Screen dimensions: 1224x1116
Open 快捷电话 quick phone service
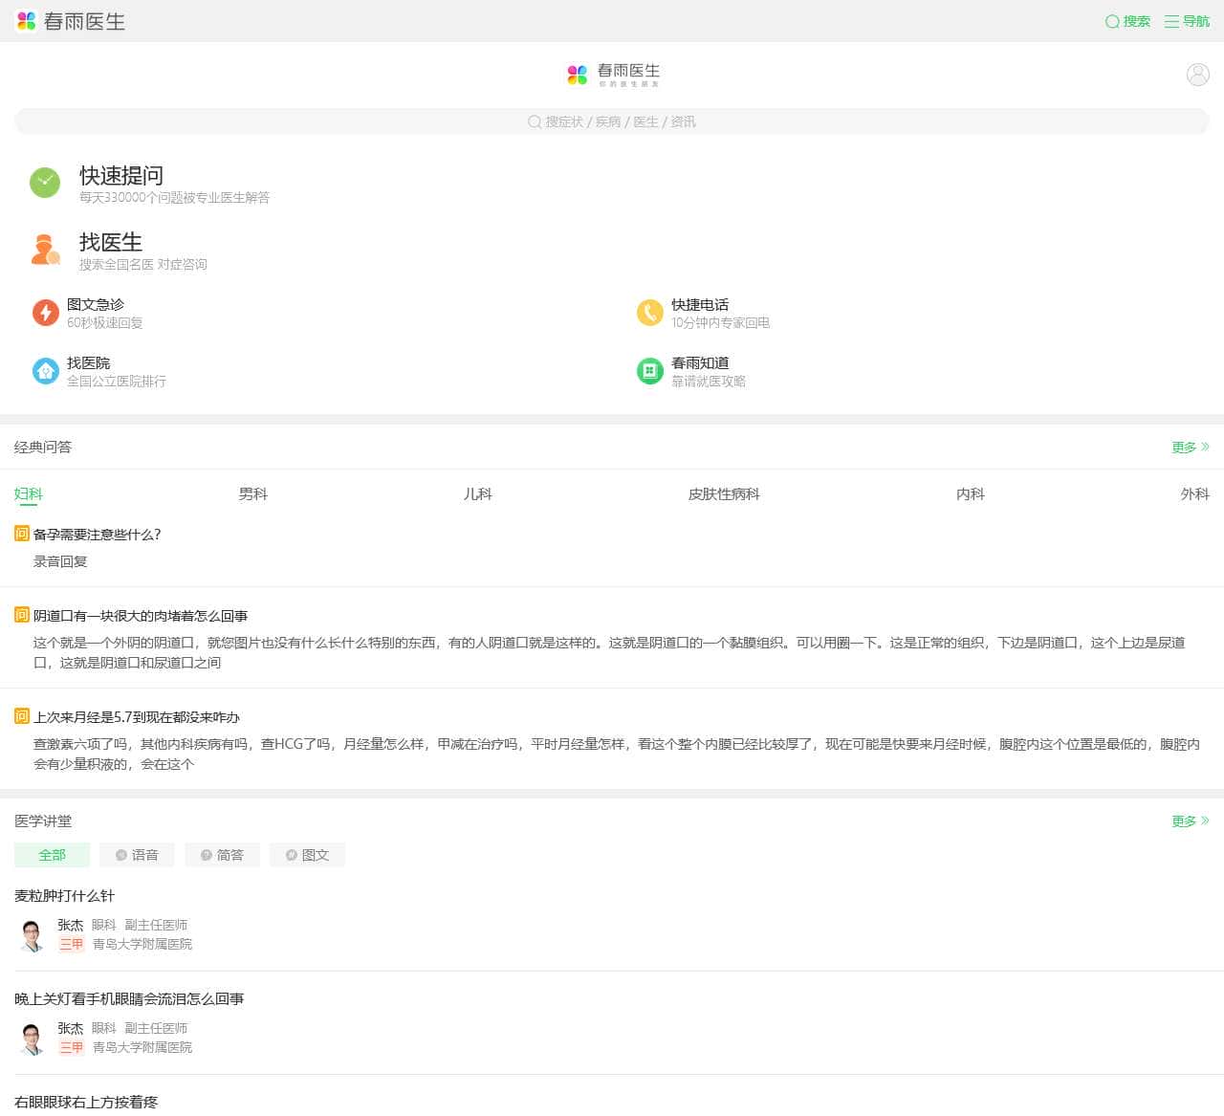pos(700,304)
